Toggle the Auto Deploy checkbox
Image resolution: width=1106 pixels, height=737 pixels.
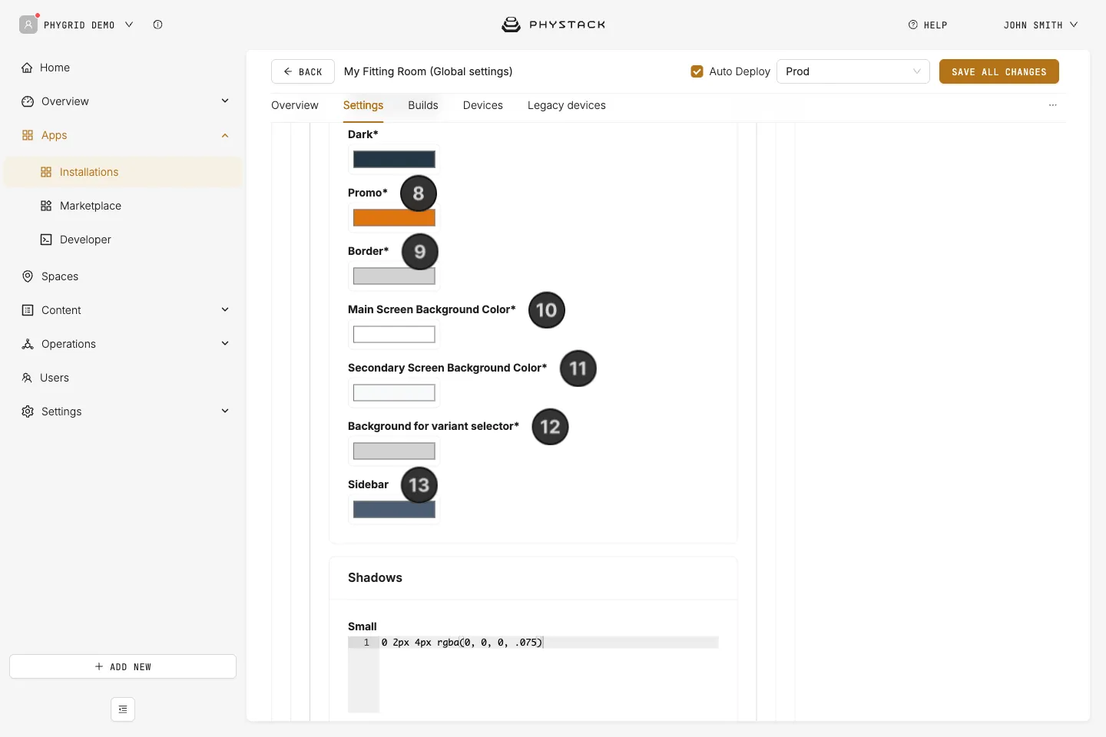point(697,71)
